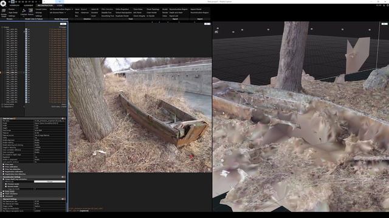Expand the Images tree node

(x=2, y=27)
